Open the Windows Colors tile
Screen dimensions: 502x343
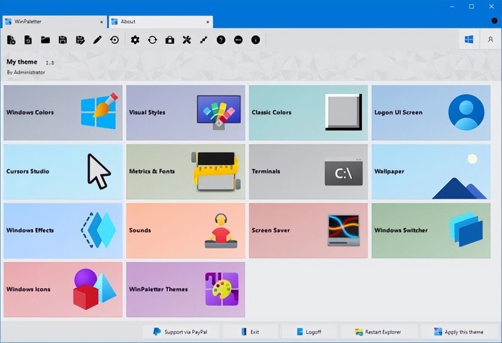click(x=63, y=113)
